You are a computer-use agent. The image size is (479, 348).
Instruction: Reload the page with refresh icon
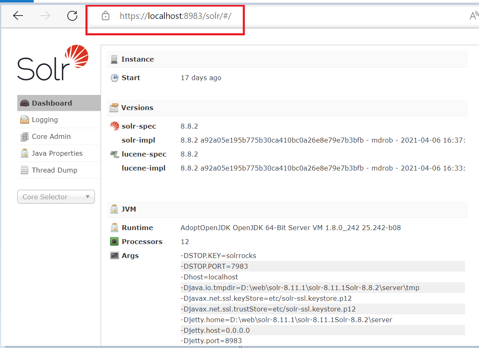click(72, 16)
